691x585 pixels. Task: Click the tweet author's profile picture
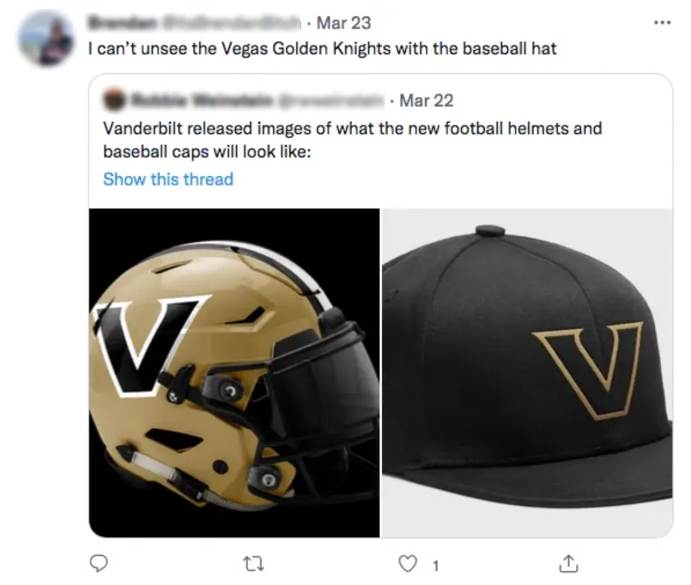[x=45, y=38]
